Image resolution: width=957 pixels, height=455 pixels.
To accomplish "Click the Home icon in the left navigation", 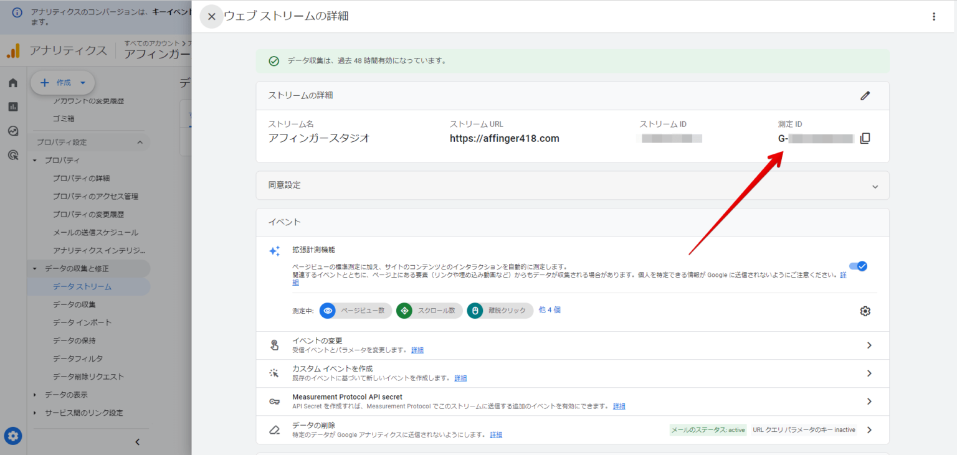I will click(x=12, y=82).
